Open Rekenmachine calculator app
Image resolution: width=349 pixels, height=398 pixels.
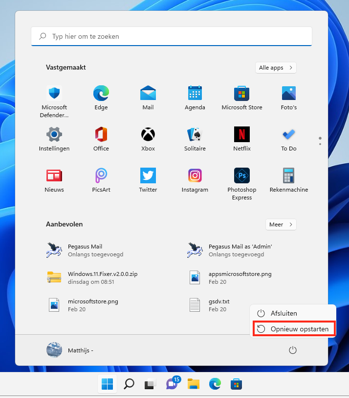[x=288, y=179]
